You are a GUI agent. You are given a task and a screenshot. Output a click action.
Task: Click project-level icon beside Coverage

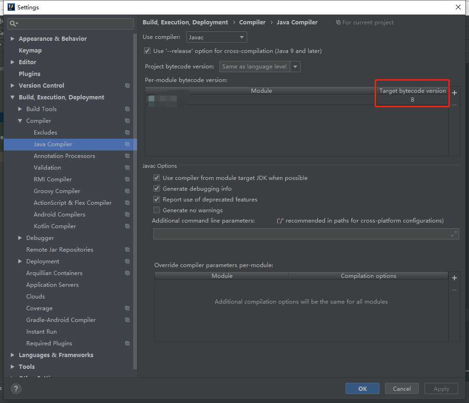tap(127, 308)
